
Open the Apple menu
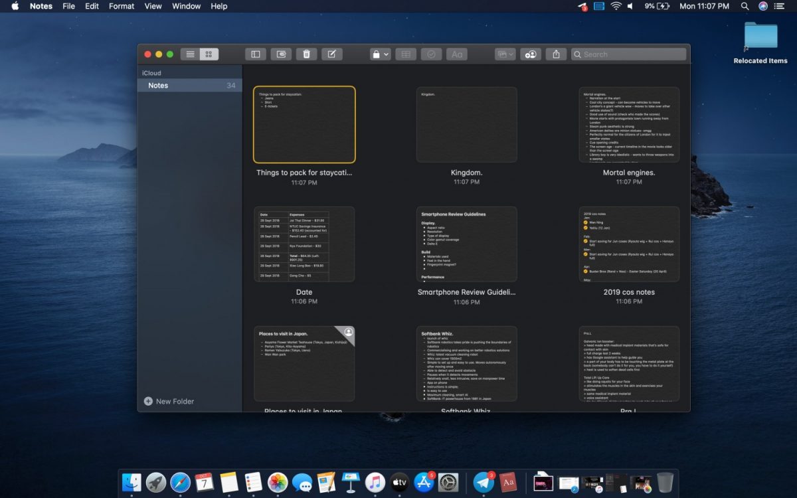tap(15, 6)
